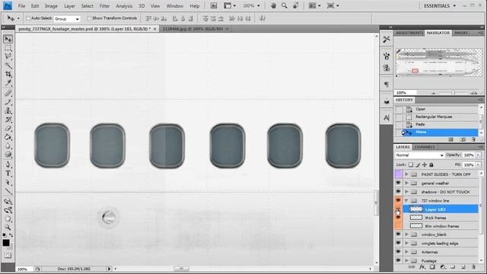Add a layer mask
Image resolution: width=487 pixels, height=274 pixels.
pos(432,267)
